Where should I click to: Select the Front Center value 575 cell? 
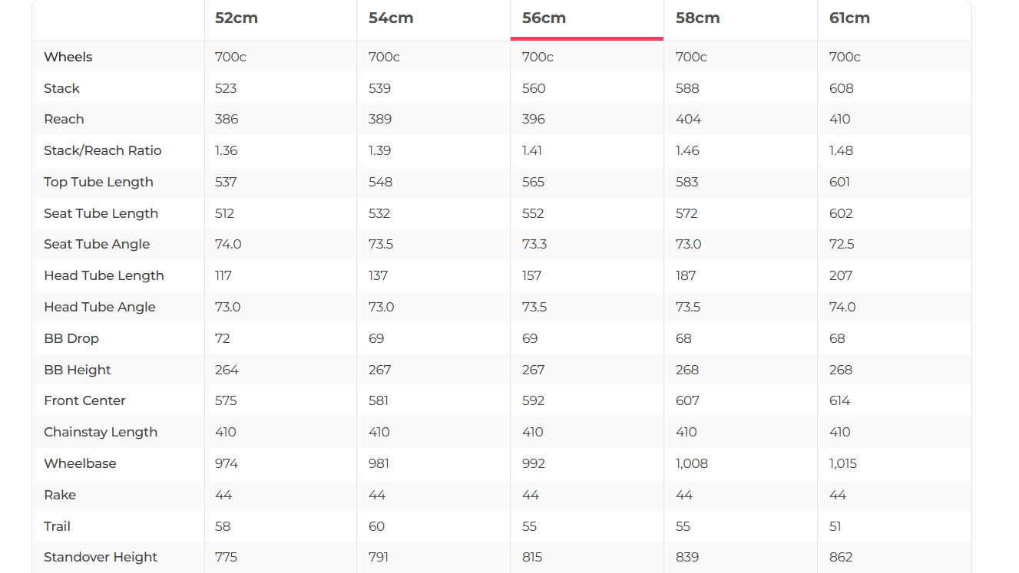point(226,400)
